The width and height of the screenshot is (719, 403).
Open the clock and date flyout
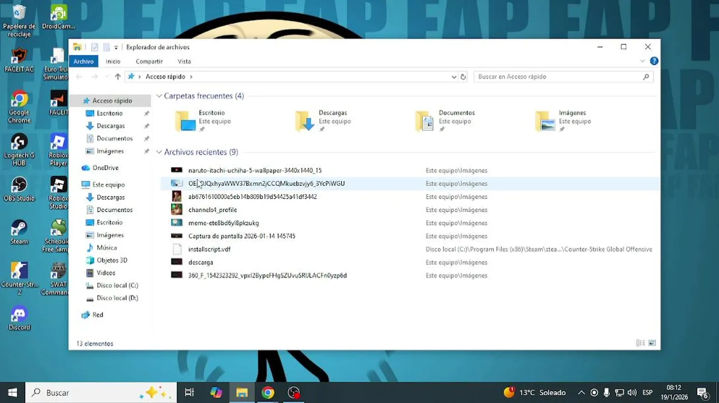(674, 392)
